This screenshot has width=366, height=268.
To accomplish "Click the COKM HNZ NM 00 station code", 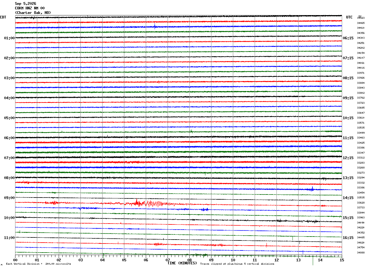I will [x=30, y=8].
